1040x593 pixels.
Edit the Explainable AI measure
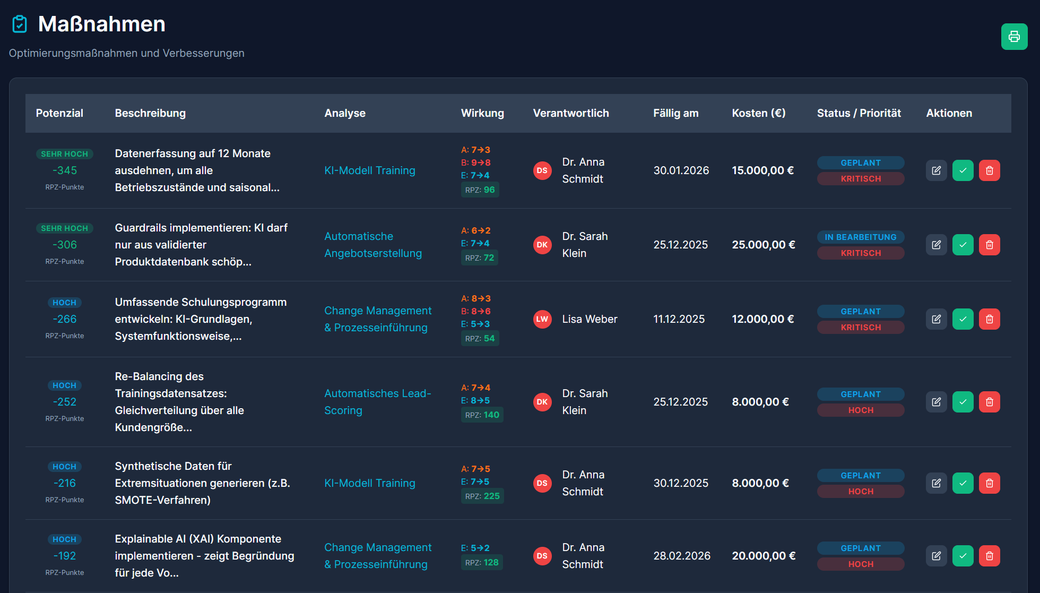pyautogui.click(x=936, y=556)
